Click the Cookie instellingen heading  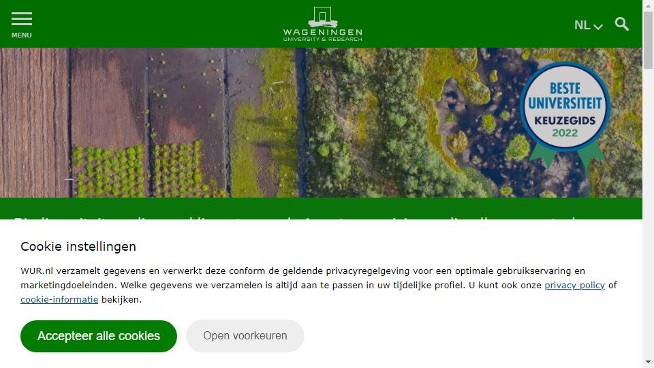point(78,247)
